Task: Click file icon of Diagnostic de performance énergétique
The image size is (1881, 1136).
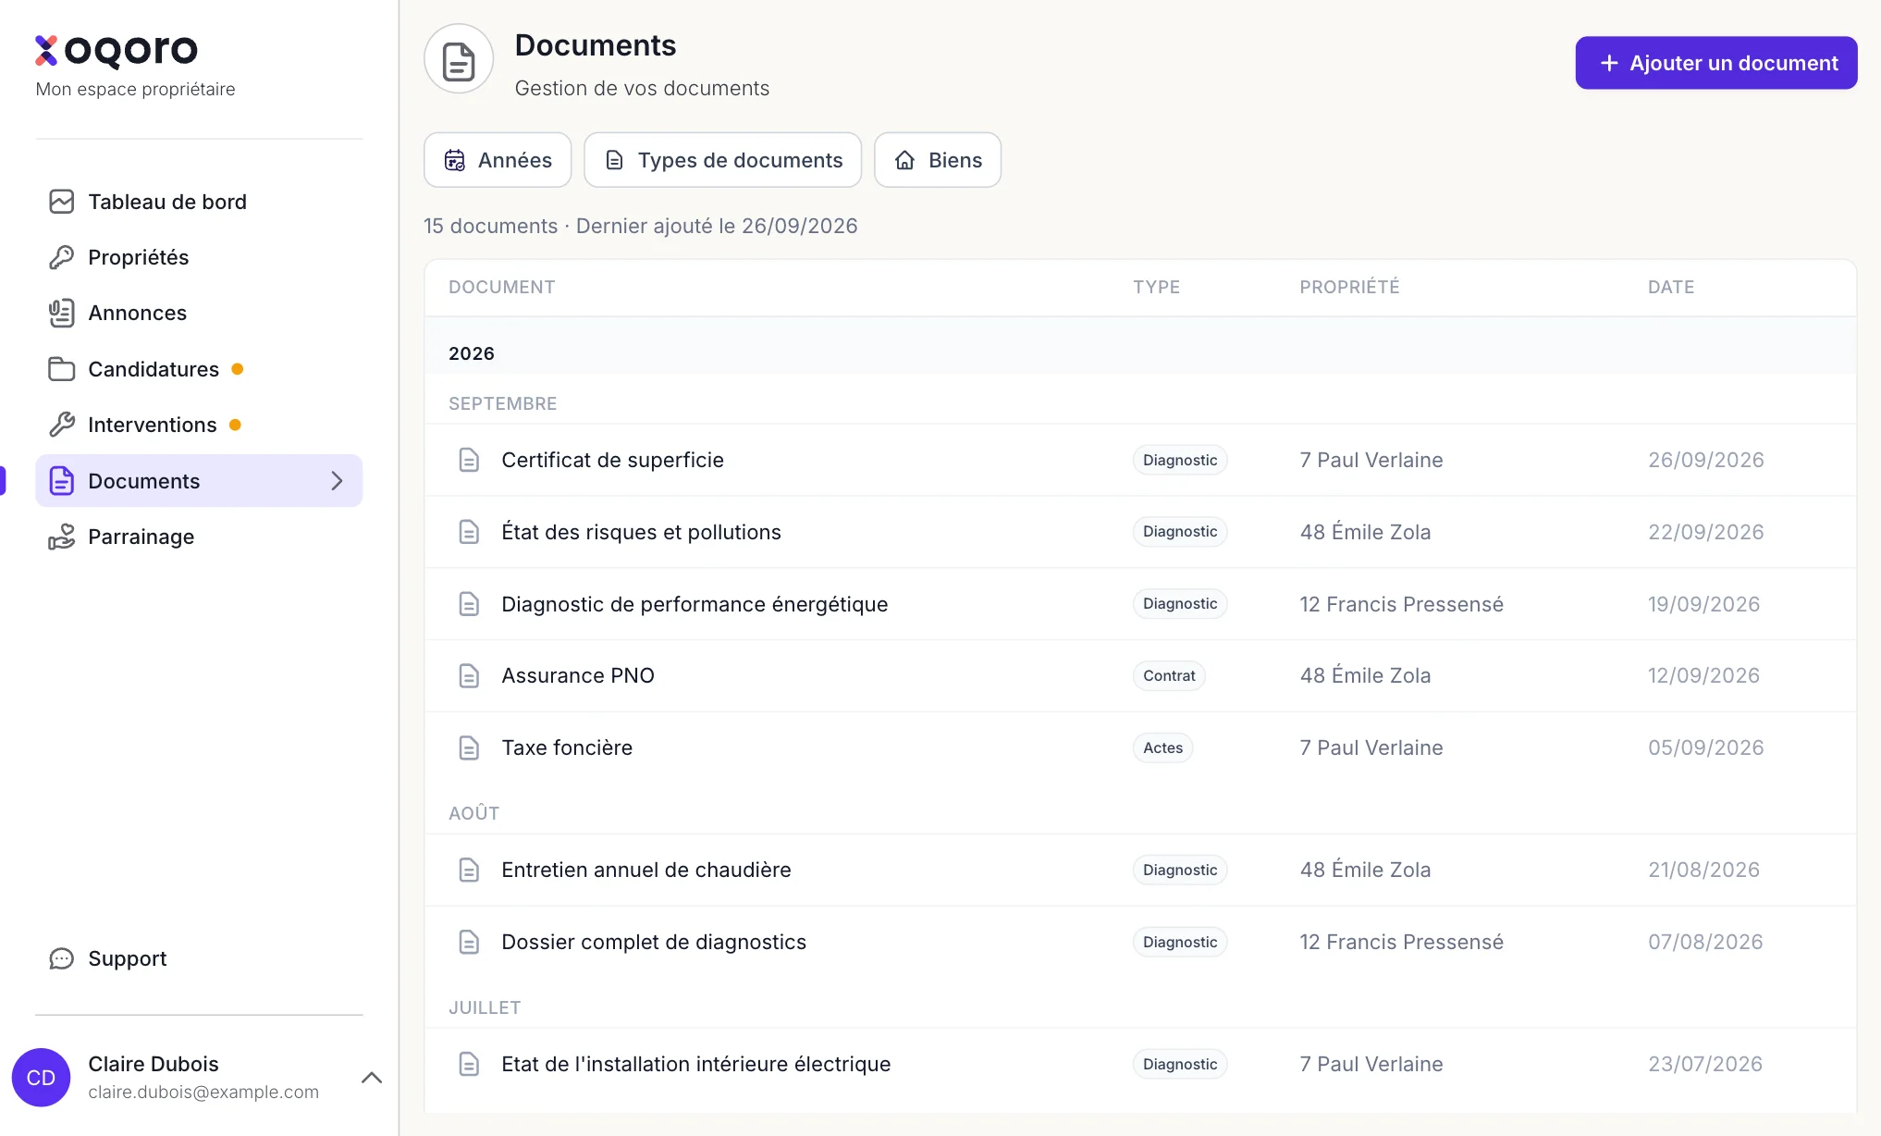Action: [469, 604]
